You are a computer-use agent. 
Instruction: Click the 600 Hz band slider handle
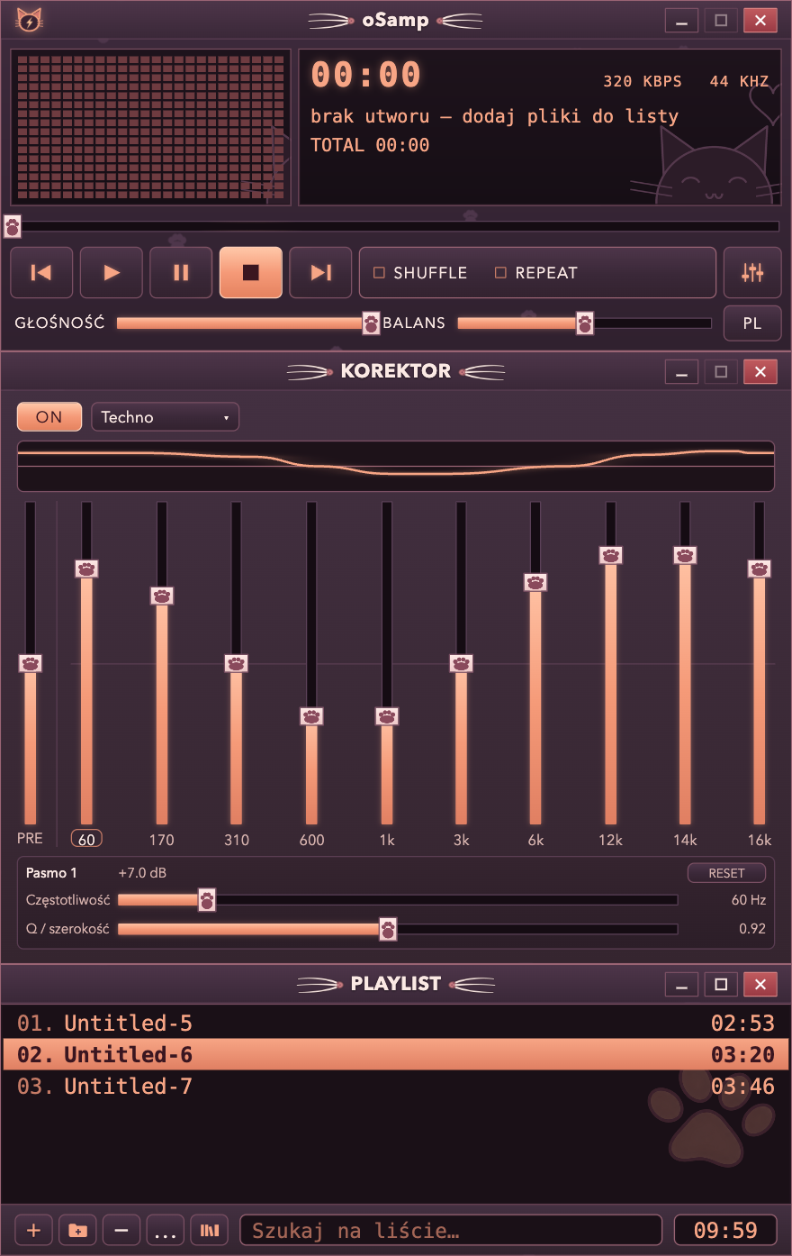(311, 716)
